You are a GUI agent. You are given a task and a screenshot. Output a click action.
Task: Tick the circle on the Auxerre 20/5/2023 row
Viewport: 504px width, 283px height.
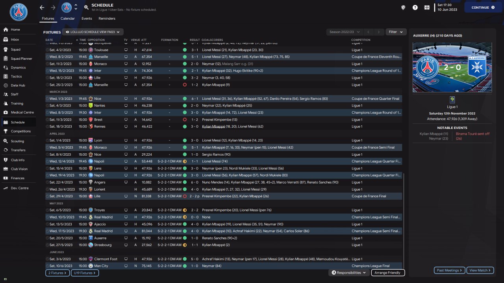coord(47,238)
